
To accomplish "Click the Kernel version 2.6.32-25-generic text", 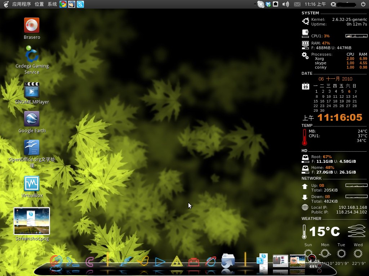I will (x=350, y=19).
